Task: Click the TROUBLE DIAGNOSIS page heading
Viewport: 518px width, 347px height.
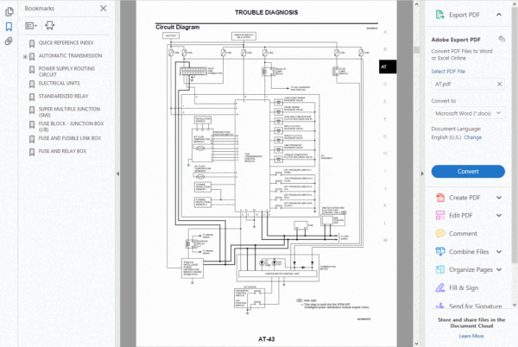Action: 266,13
